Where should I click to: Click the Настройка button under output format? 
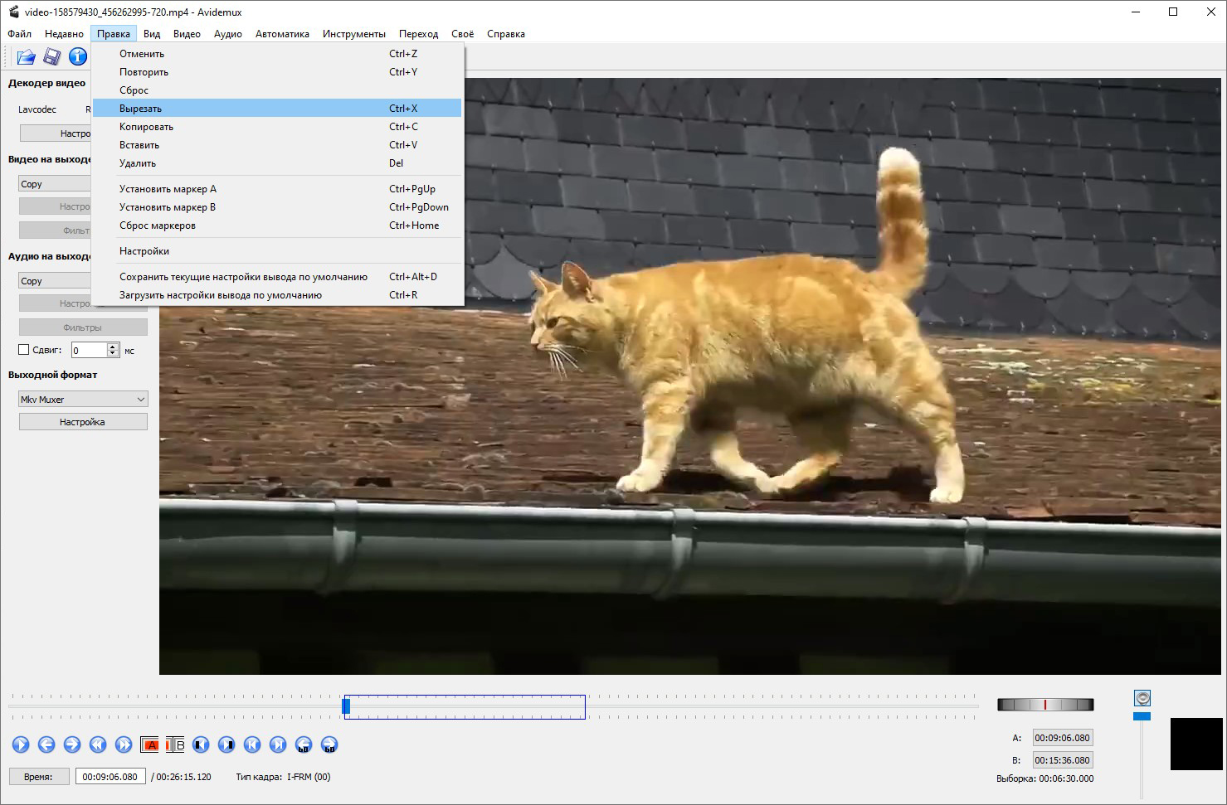[83, 422]
